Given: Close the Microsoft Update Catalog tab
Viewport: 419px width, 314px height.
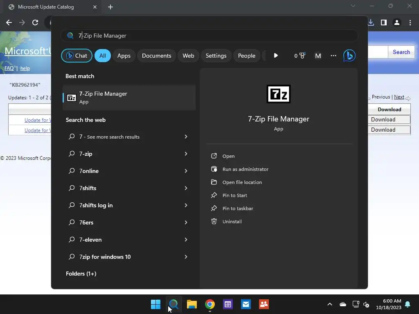Looking at the screenshot, I should point(95,7).
